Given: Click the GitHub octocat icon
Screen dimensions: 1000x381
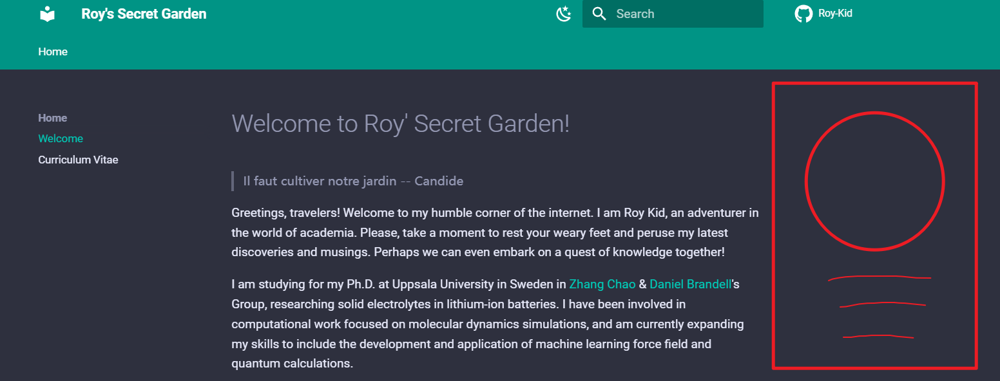Looking at the screenshot, I should 803,14.
